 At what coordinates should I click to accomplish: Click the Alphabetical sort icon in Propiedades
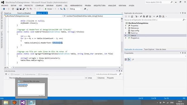tap(129, 60)
